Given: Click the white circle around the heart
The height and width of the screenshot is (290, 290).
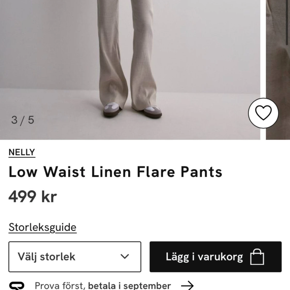Looking at the screenshot, I should (x=263, y=113).
